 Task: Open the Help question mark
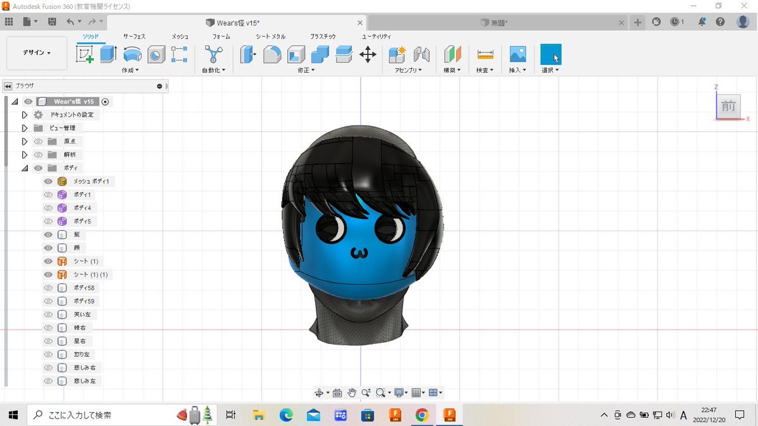pos(720,21)
